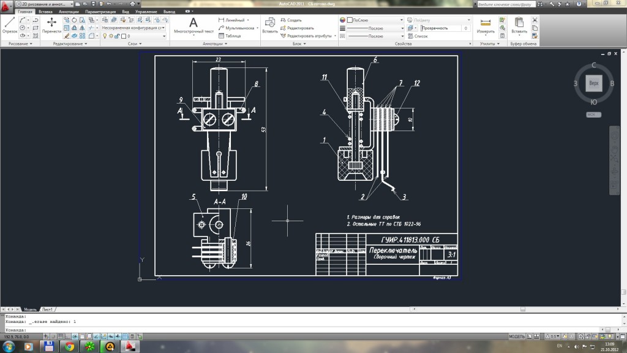This screenshot has width=627, height=353.
Task: Activate the Перенести move tool
Action: coord(51,25)
